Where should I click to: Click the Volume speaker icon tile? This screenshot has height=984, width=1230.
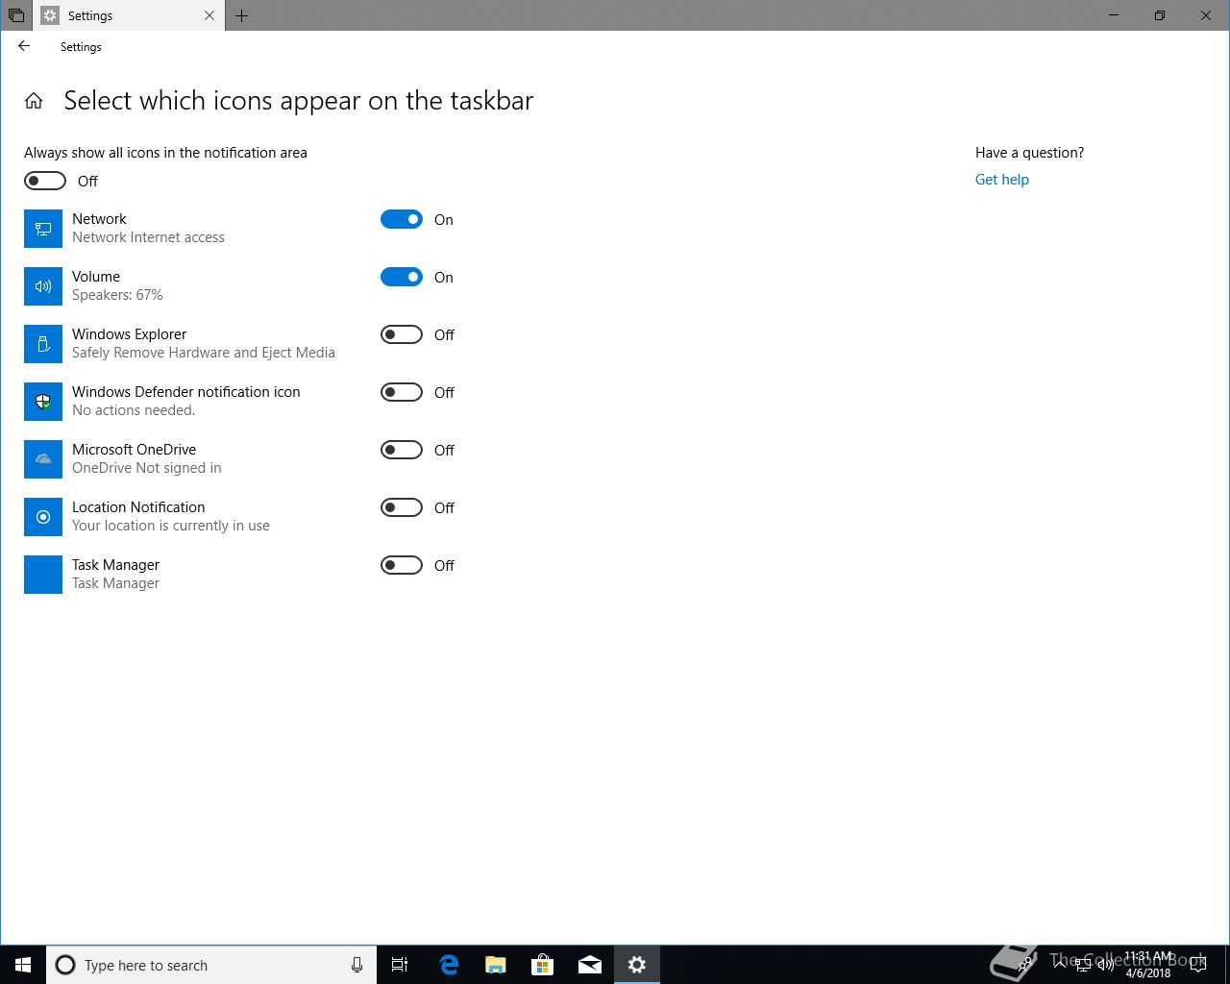43,286
